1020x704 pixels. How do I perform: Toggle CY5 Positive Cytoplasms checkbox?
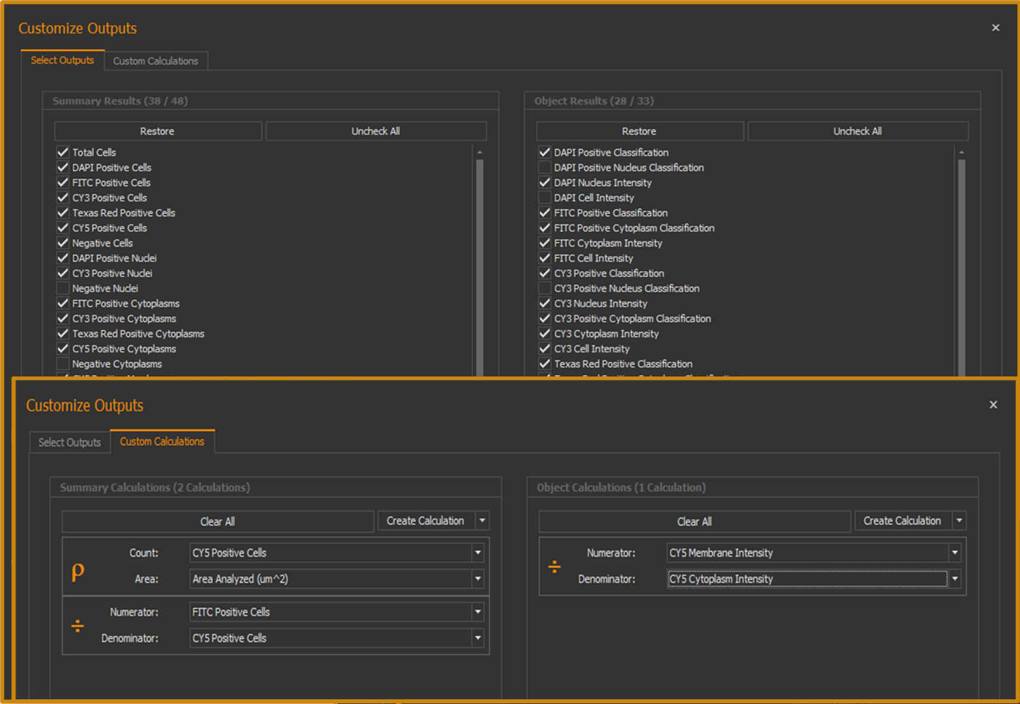63,348
